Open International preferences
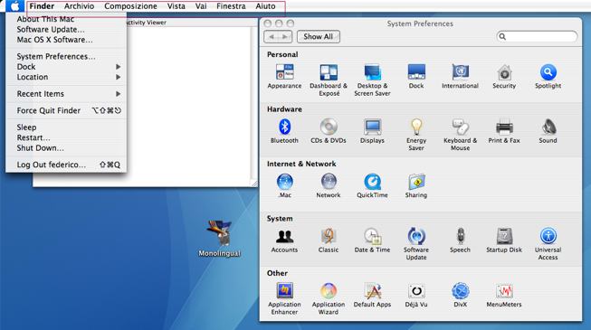591x330 pixels. pyautogui.click(x=460, y=77)
